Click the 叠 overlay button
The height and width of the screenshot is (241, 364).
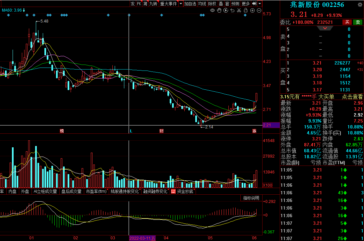[x=221, y=3]
